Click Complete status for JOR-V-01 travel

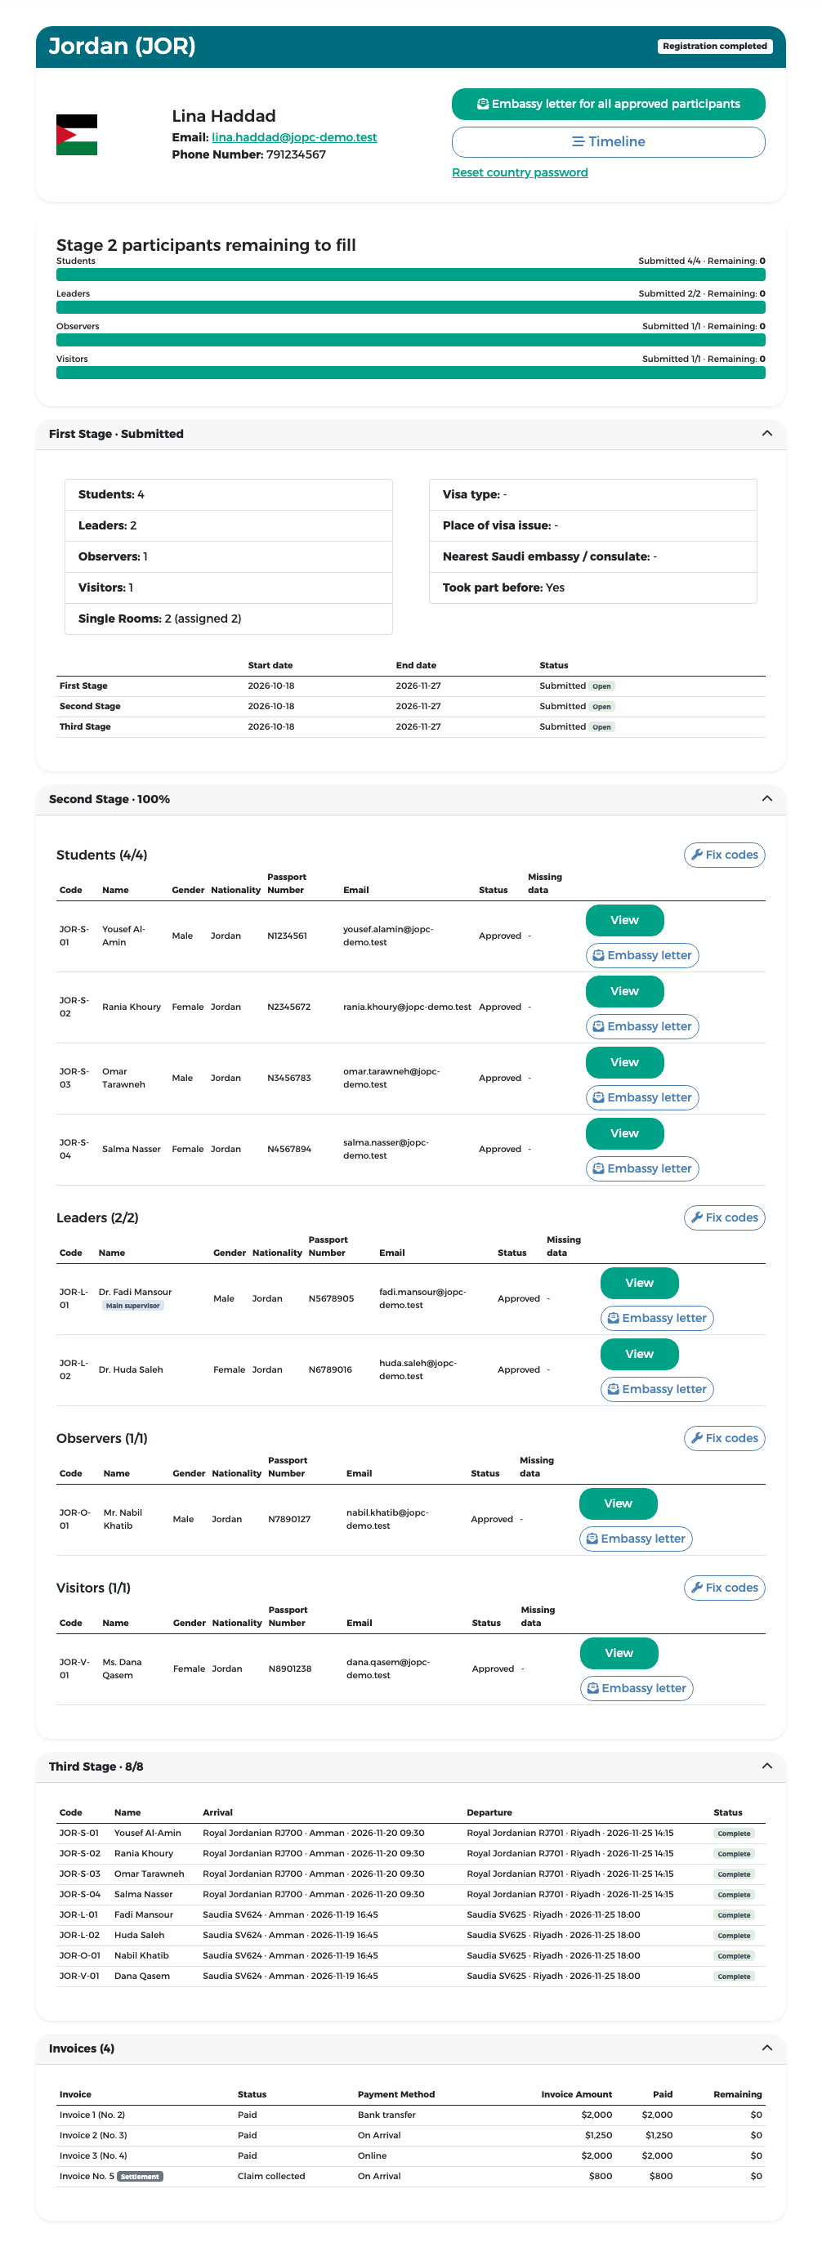[734, 1977]
